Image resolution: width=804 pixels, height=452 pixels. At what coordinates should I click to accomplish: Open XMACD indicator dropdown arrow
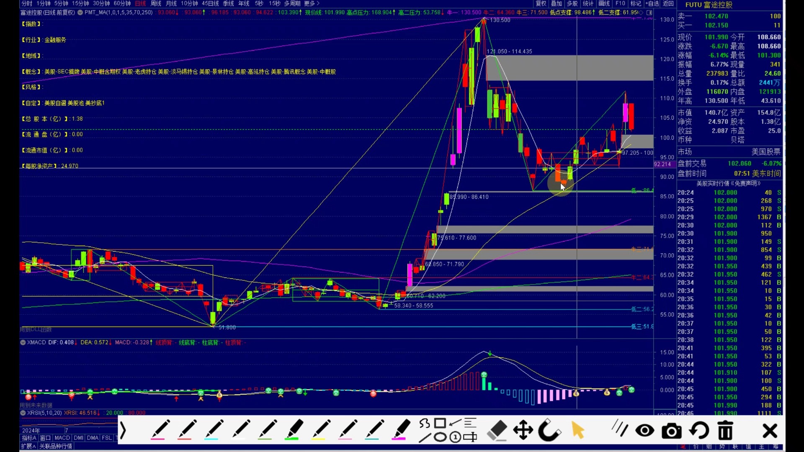tap(23, 342)
